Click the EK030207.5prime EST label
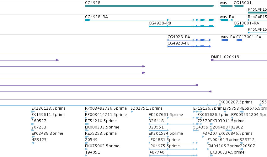 [235, 102]
